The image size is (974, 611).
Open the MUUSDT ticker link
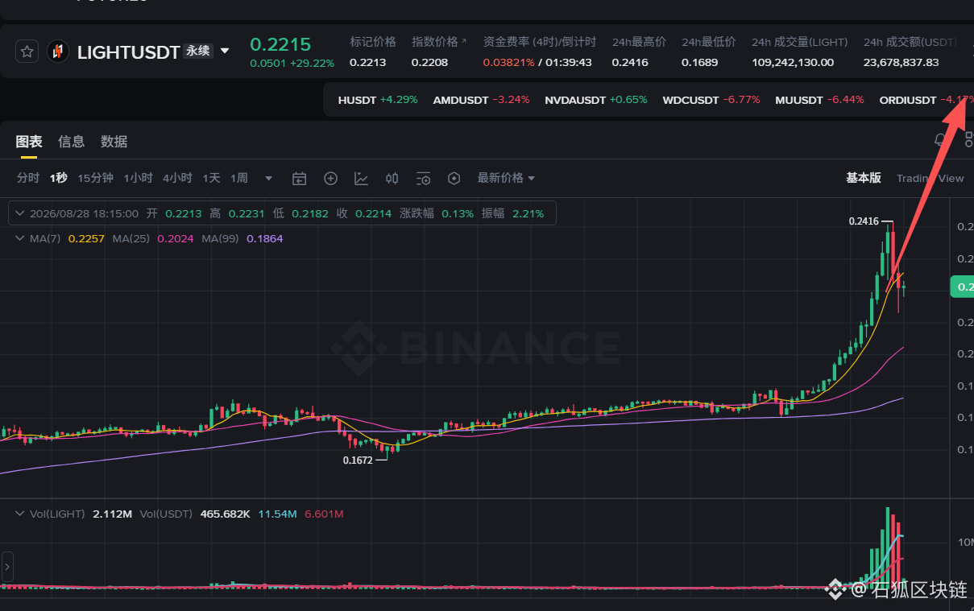click(819, 100)
